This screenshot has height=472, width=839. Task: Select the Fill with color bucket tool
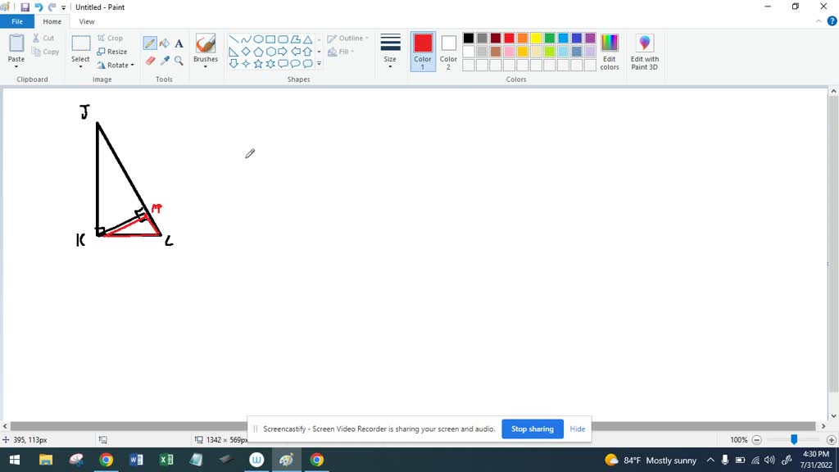point(165,43)
